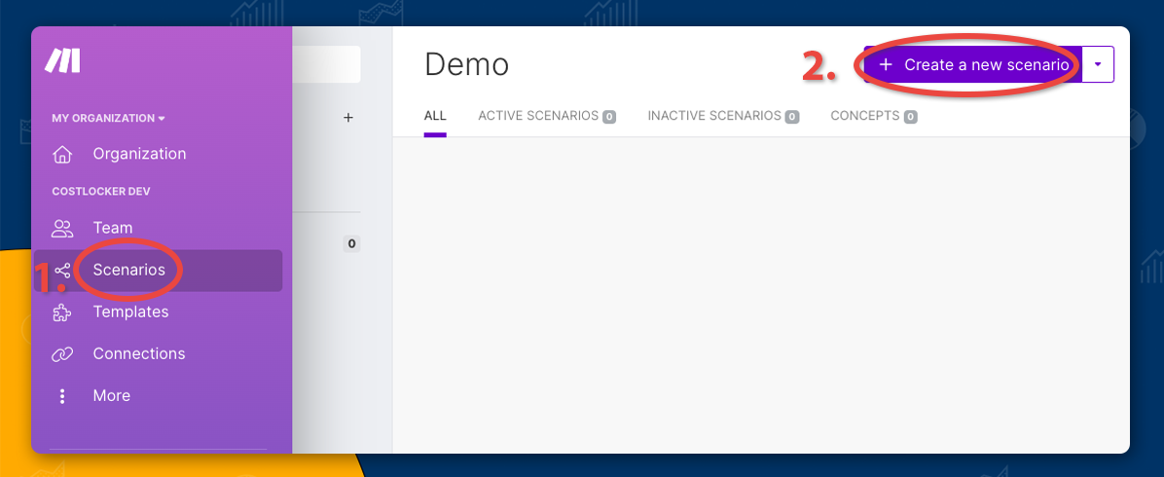Screen dimensions: 1164x477
Task: Click the share-nodes icon beside Scenarios
Action: pos(62,271)
